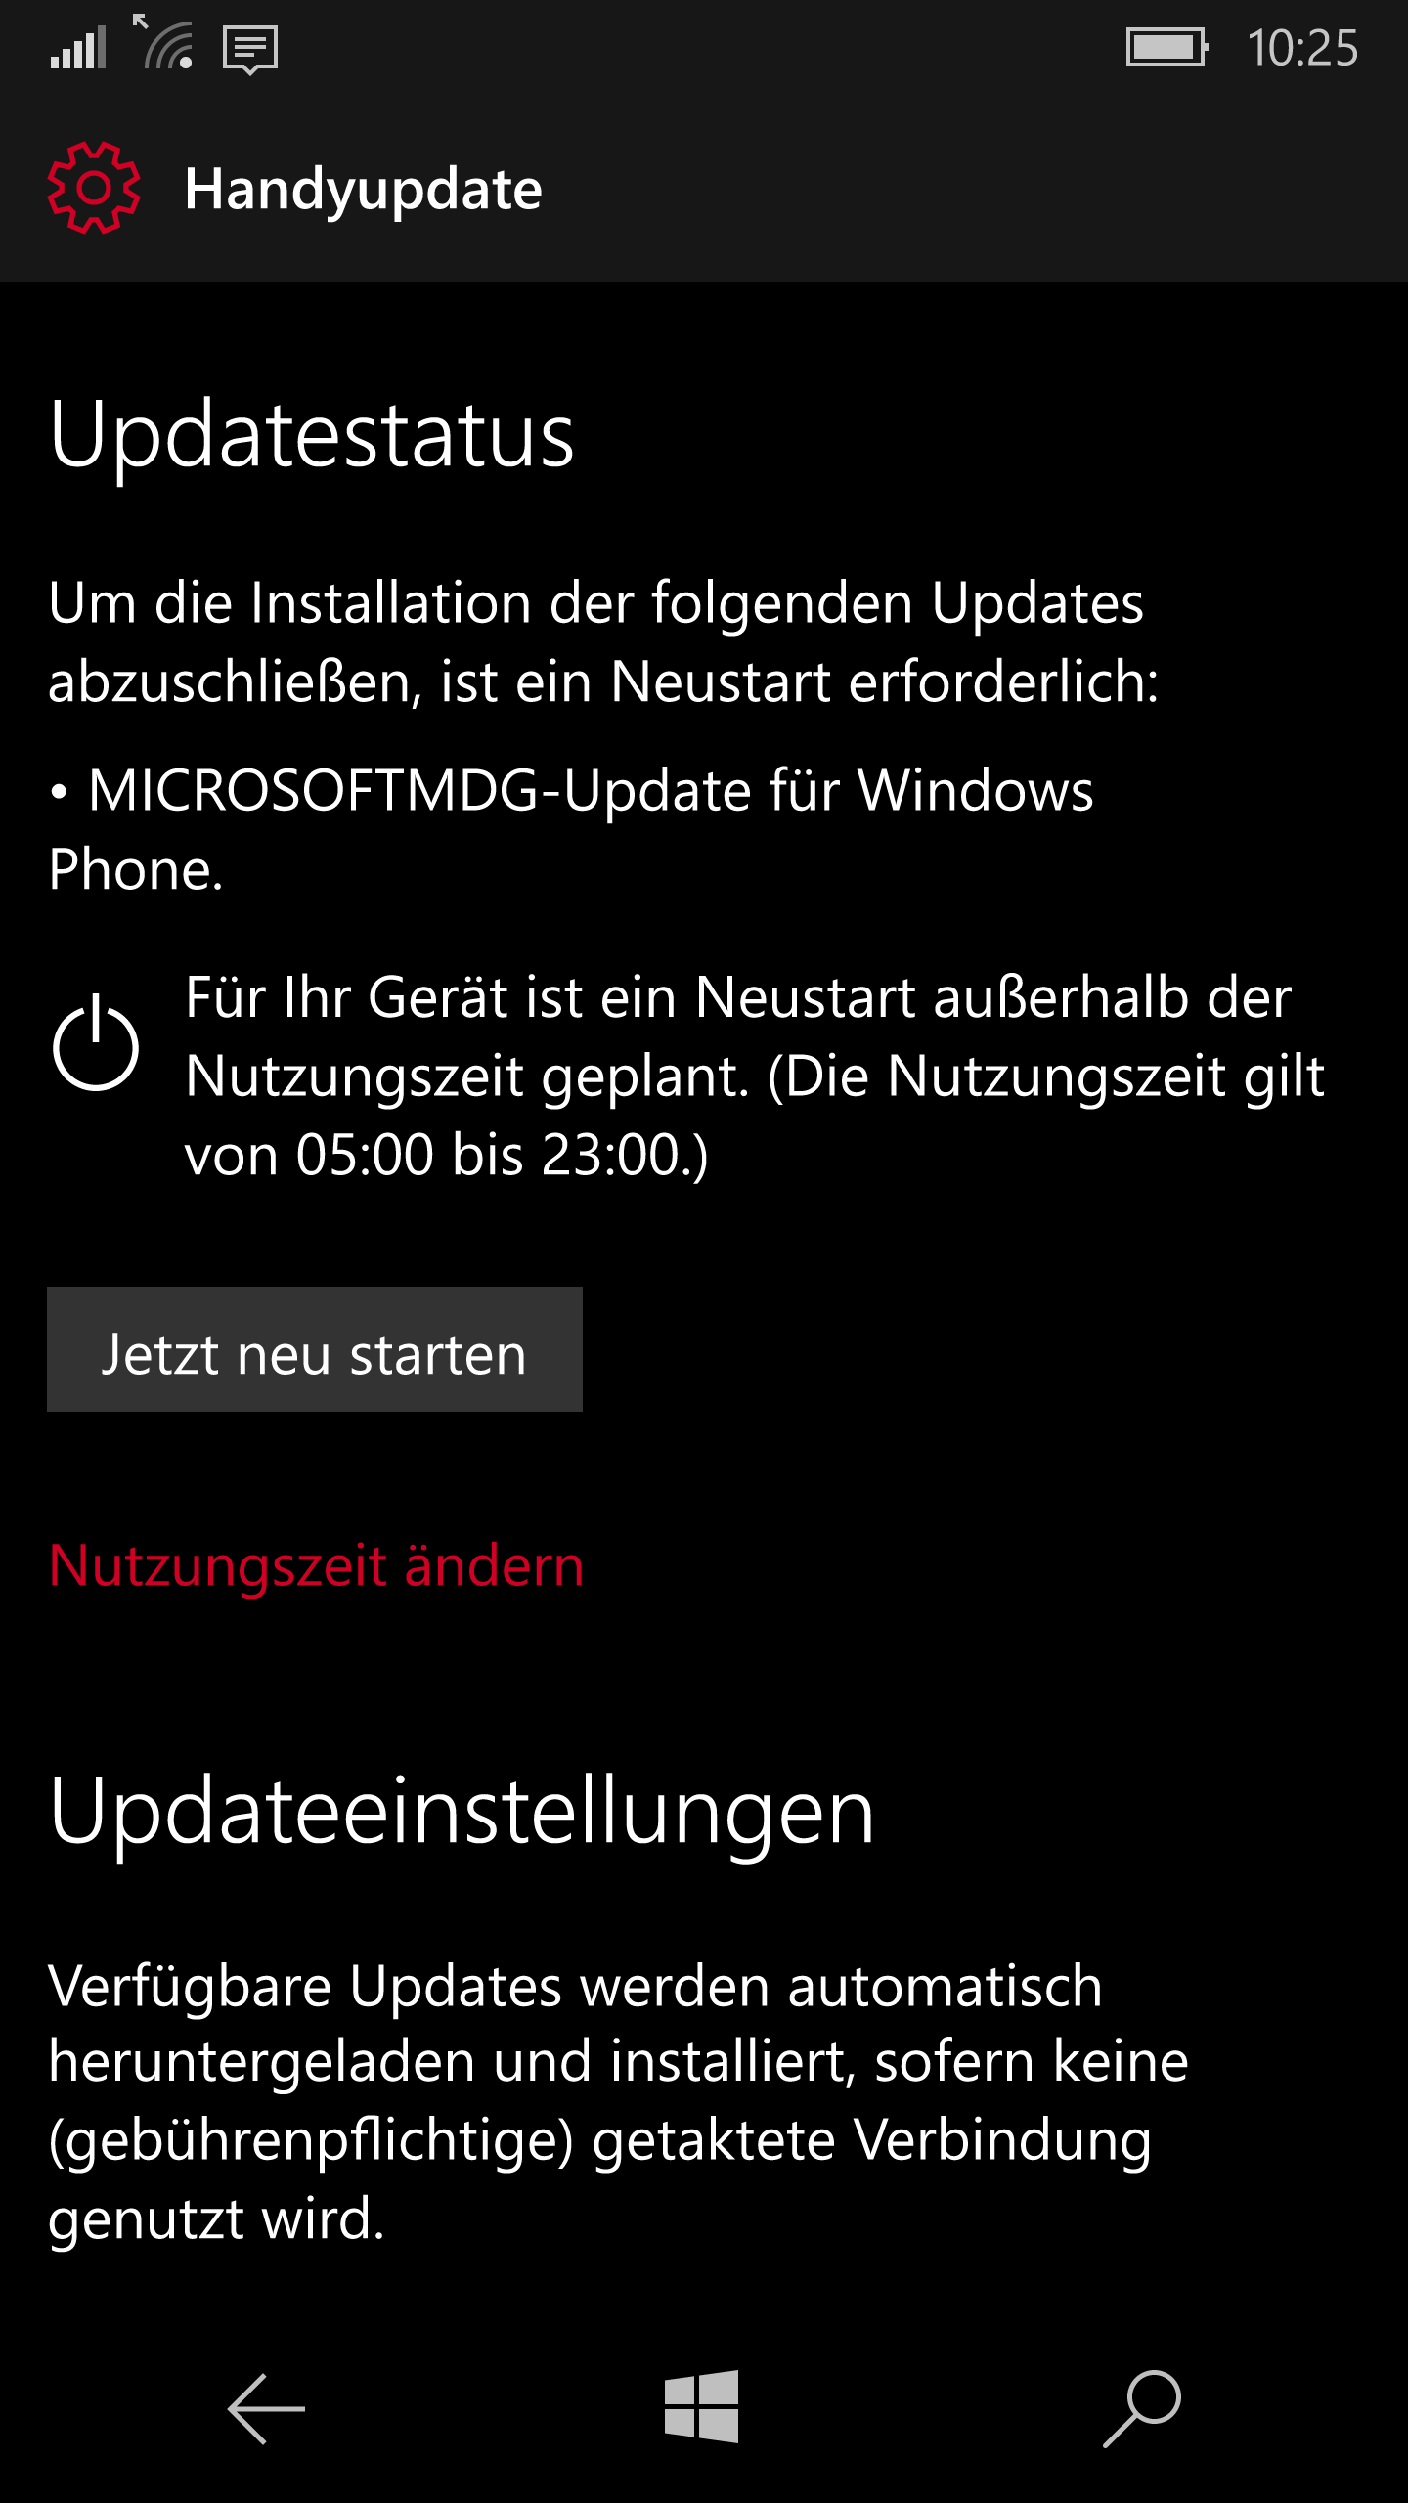Viewport: 1408px width, 2503px height.
Task: Tap the red settings gear icon
Action: click(x=94, y=188)
